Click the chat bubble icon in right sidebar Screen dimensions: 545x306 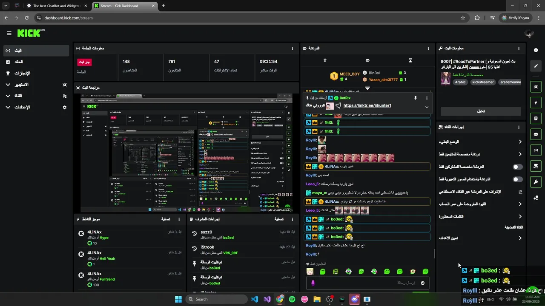536,134
